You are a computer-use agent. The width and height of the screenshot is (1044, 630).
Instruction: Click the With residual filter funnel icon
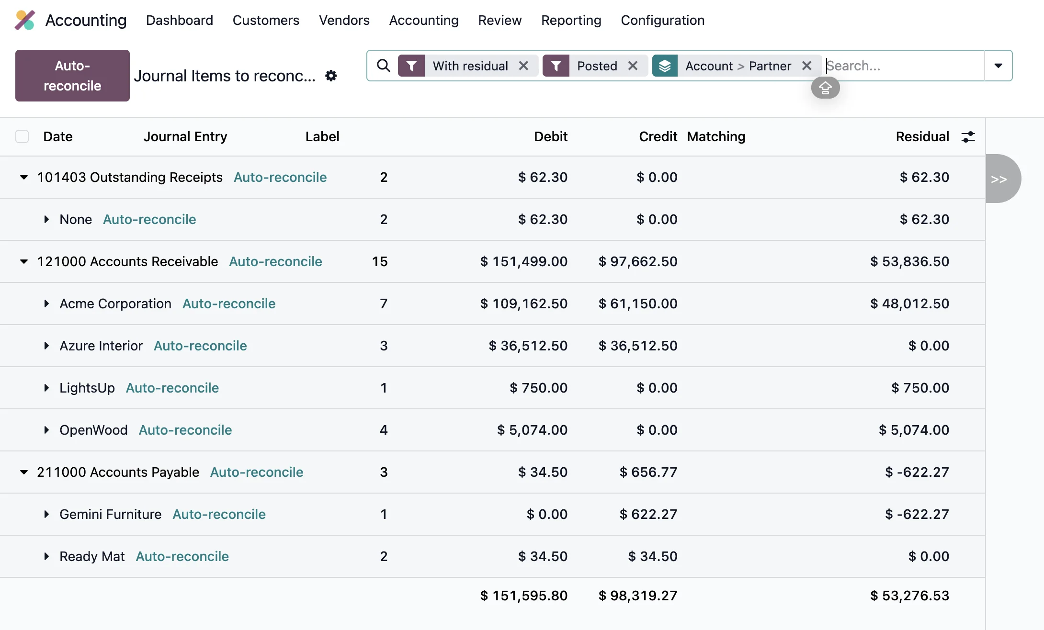411,66
